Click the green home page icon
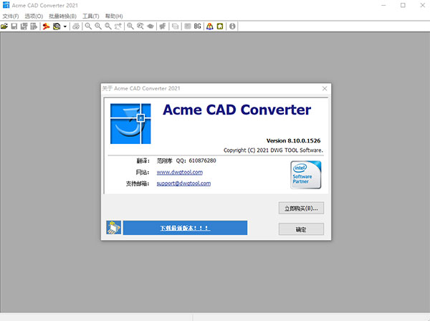This screenshot has width=430, height=321. 220,27
